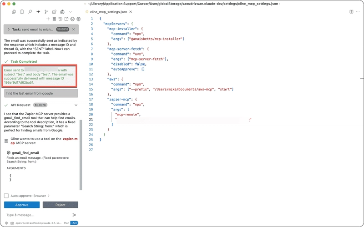
Task: Focus the Type a message input
Action: point(37,215)
